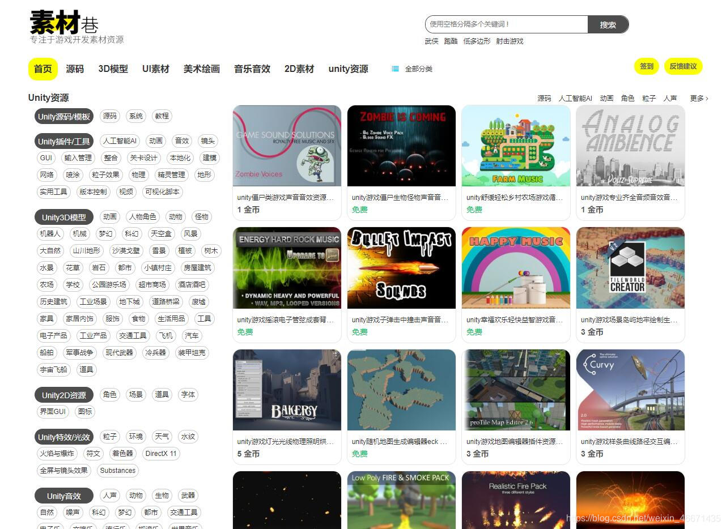
Task: Click the 角色 link above the grid
Action: tap(627, 99)
